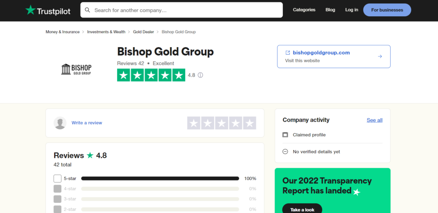Click the Bishop Gold Group breadcrumb text
Image resolution: width=438 pixels, height=213 pixels.
(179, 32)
